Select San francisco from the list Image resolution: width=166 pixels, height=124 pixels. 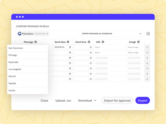(28, 48)
